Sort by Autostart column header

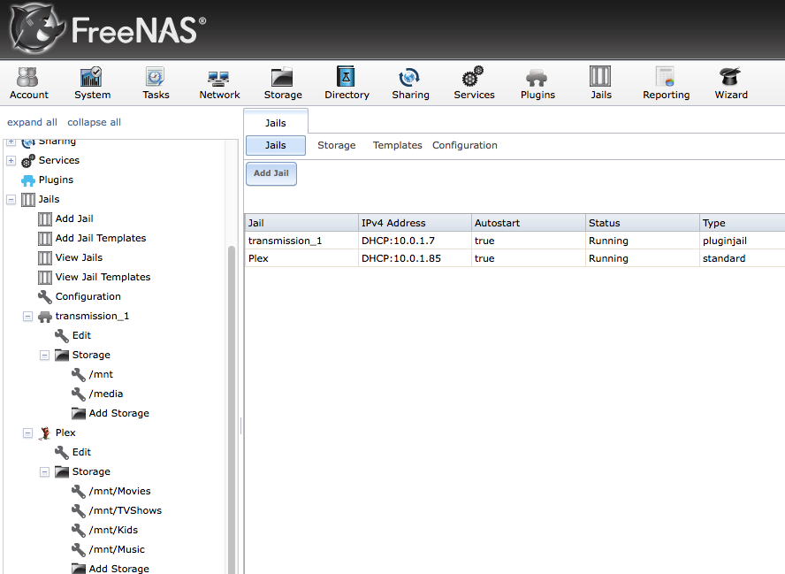[528, 223]
